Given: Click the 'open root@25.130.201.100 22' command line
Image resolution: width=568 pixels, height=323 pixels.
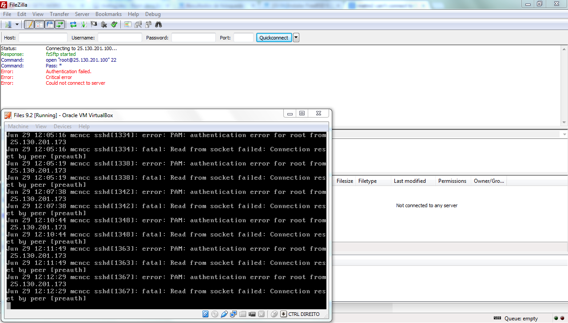Looking at the screenshot, I should tap(81, 60).
